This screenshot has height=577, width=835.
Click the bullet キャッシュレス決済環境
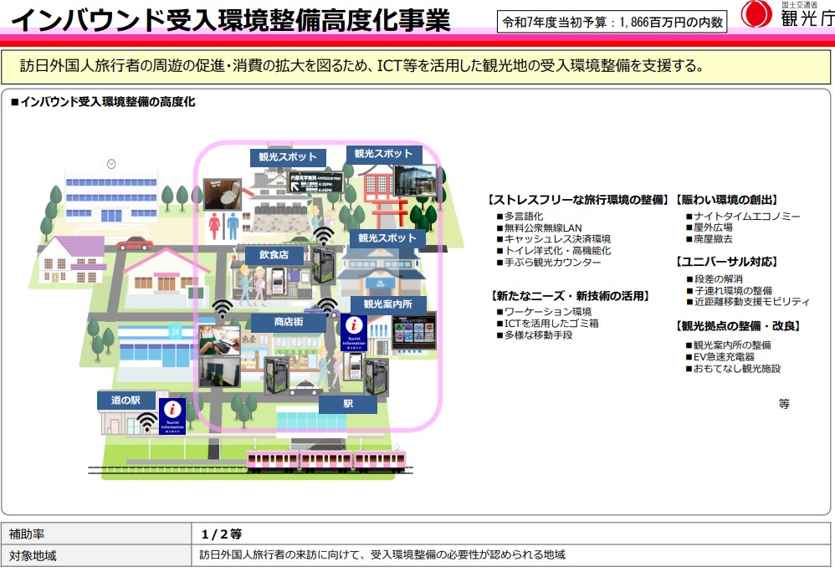click(553, 239)
